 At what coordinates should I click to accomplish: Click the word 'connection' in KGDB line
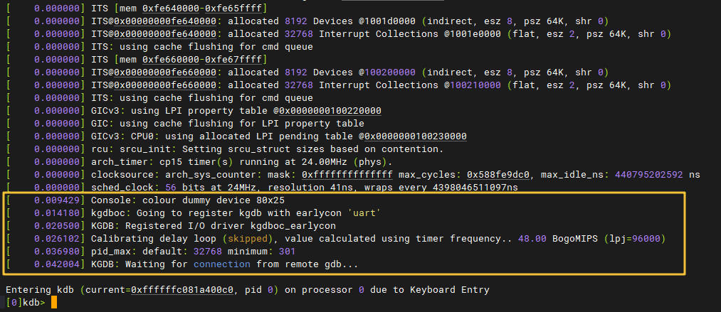pos(222,264)
